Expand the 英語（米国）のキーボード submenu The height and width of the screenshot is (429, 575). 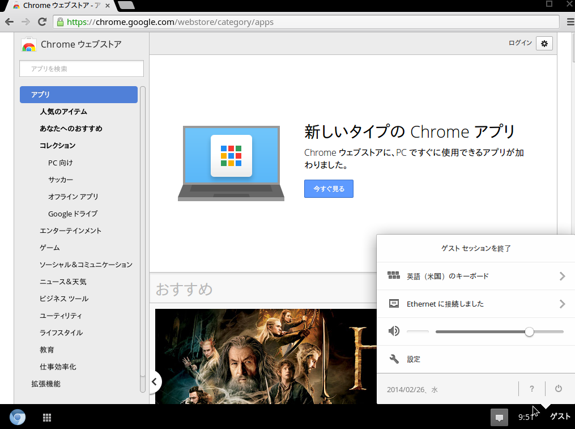tap(562, 276)
